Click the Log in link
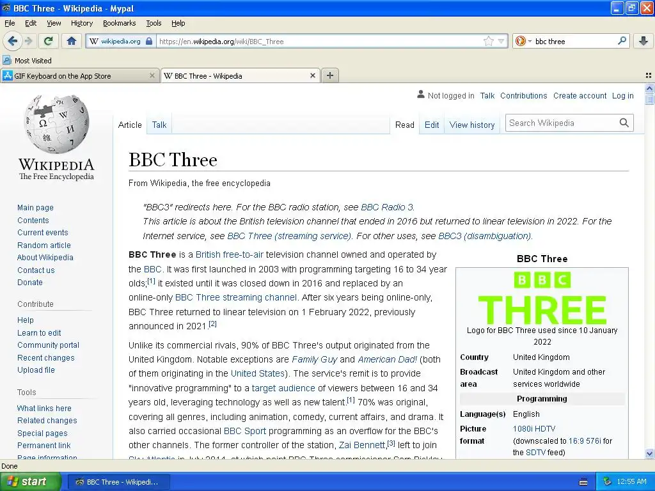This screenshot has height=491, width=655. tap(622, 96)
